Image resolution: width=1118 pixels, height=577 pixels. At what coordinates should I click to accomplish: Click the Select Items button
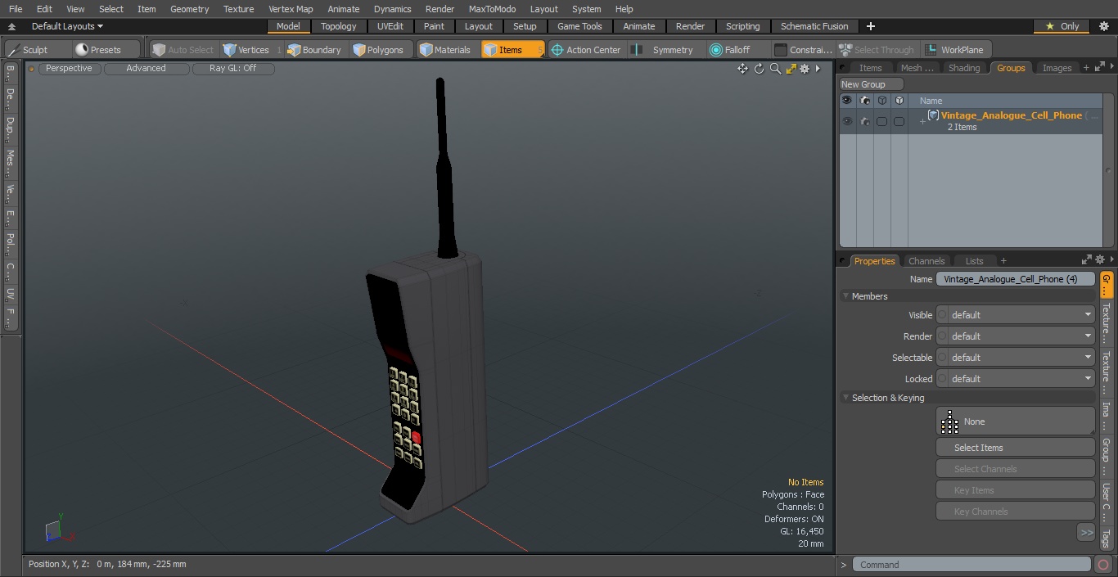point(1016,448)
